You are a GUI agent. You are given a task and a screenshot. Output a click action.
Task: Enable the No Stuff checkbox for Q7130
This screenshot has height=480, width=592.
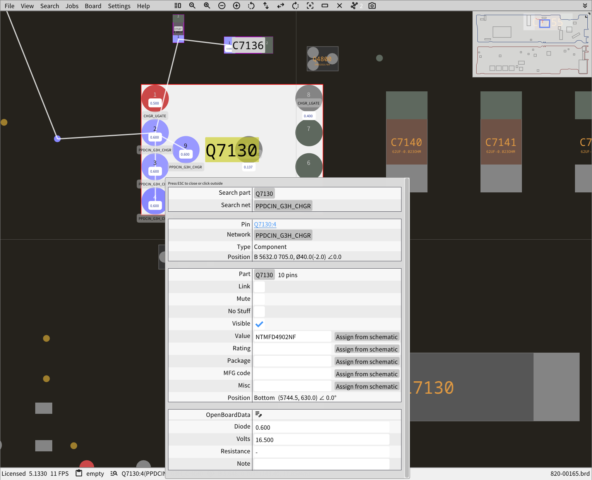tap(259, 312)
